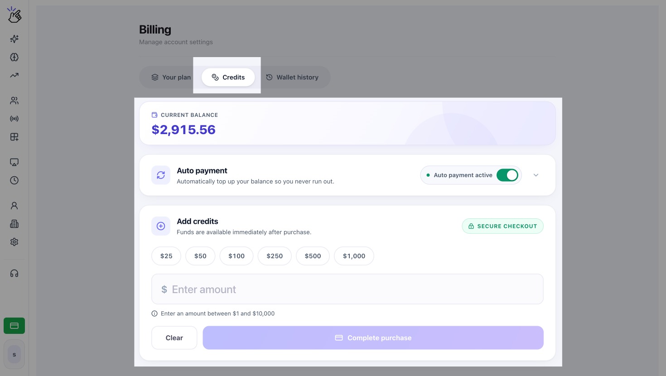Screen dimensions: 666x376
Task: Click the wallet icon beside Current Balance
Action: [154, 115]
